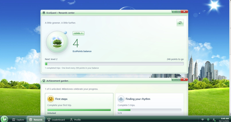
Task: Click "246 points to go" text
Action: (x=175, y=59)
